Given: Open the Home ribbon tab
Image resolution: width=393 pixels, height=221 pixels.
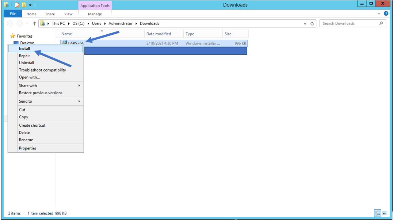Looking at the screenshot, I should pos(31,14).
